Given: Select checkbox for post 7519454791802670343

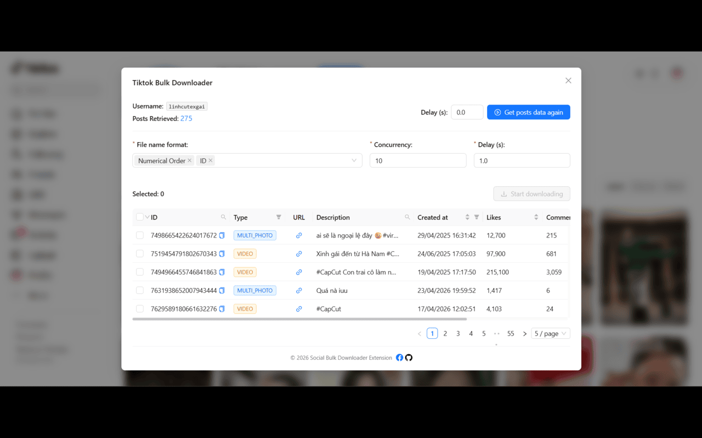Looking at the screenshot, I should 140,254.
